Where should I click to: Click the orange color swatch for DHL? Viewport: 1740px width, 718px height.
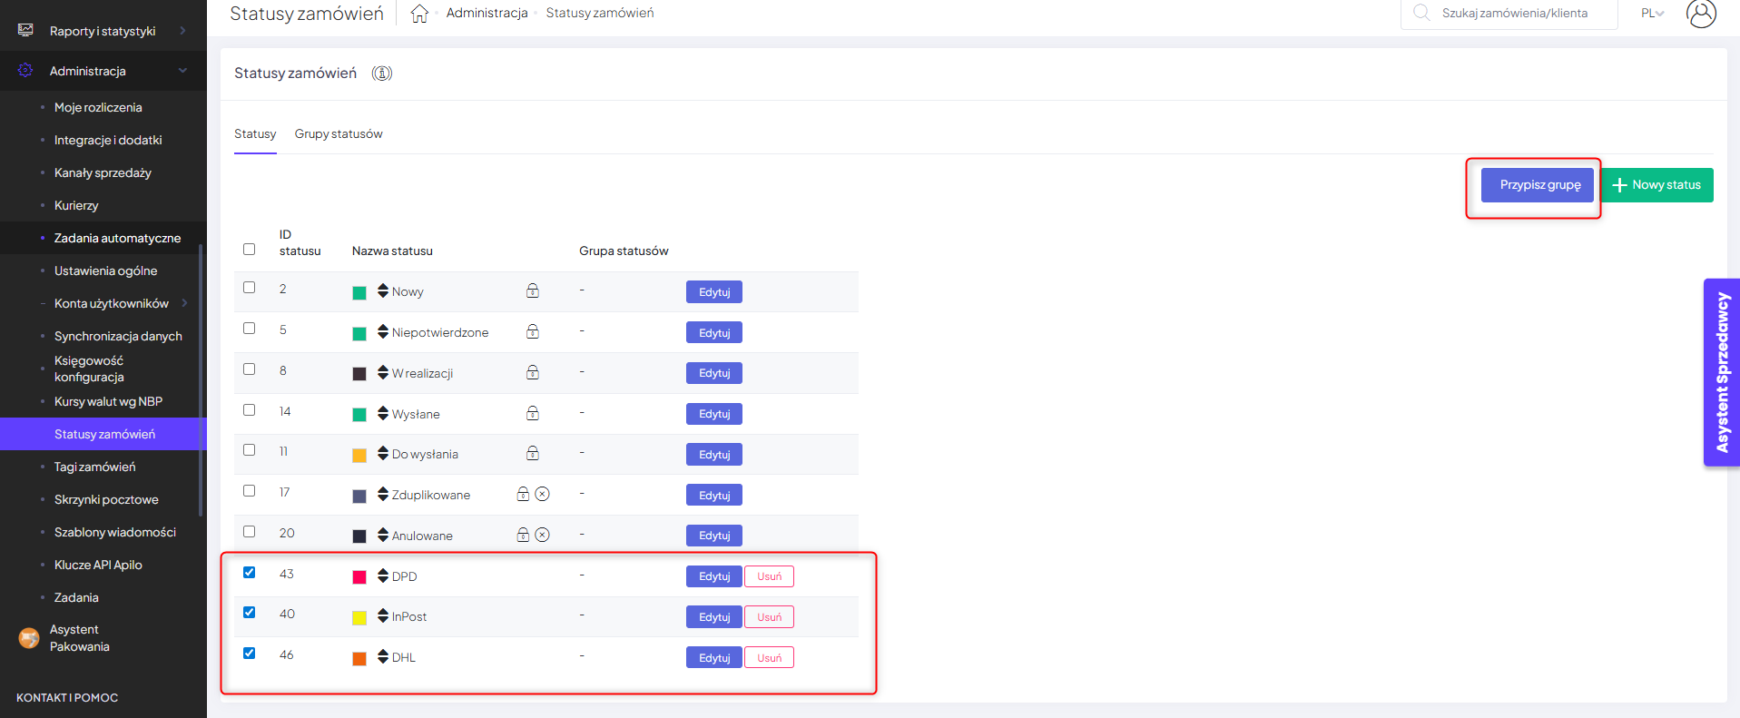pyautogui.click(x=359, y=658)
